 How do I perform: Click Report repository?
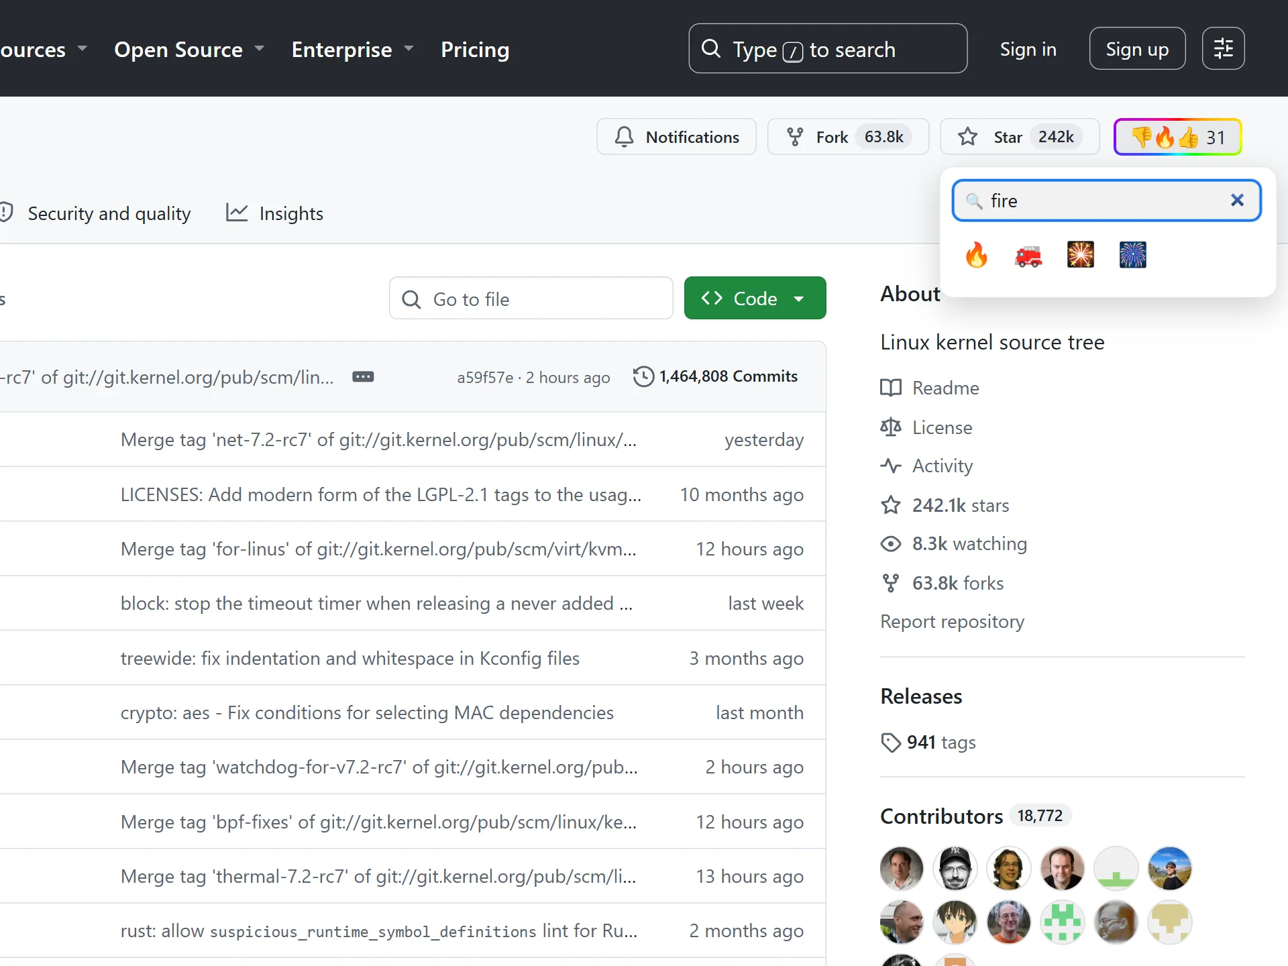[x=952, y=621]
